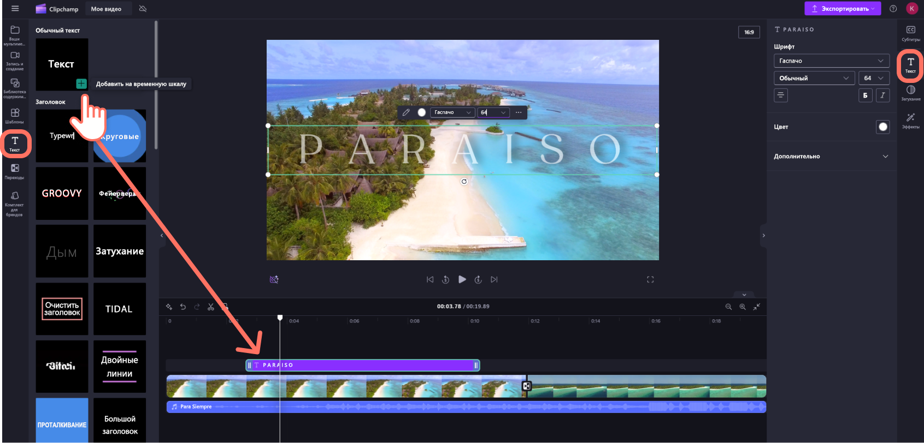Undo the last action
This screenshot has width=924, height=443.
point(183,307)
